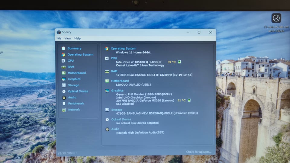Click the Peripherals mouse icon in sidebar
290x163 pixels.
[64, 104]
